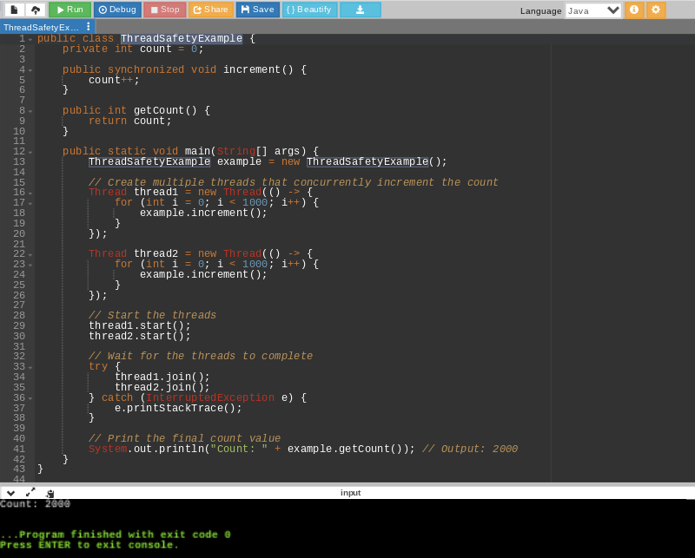Click "thread1.start();" on line 29
695x558 pixels.
click(x=140, y=326)
